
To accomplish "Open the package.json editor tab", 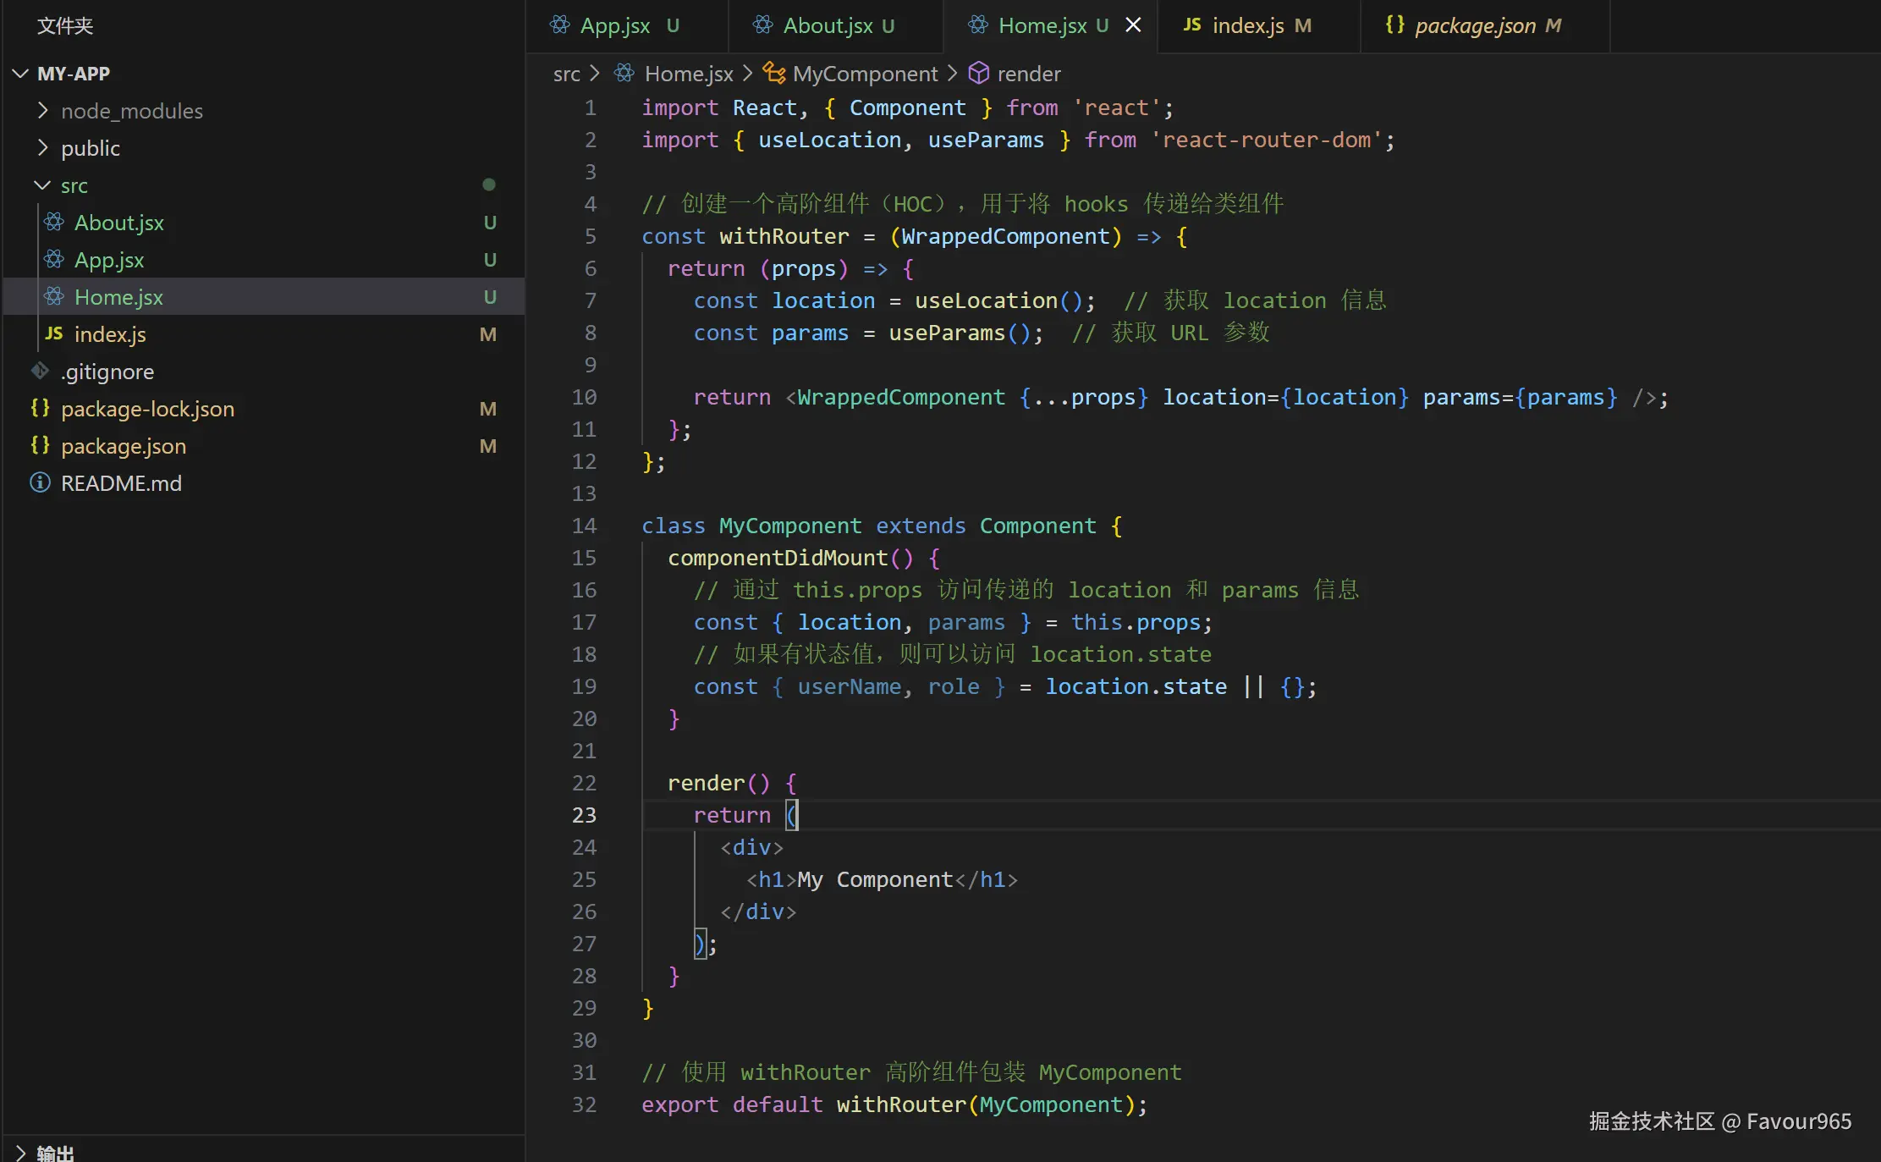I will pos(1474,25).
